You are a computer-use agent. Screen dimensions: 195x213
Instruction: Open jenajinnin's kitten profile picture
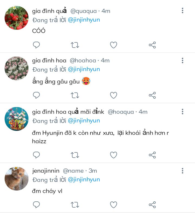coord(17,178)
